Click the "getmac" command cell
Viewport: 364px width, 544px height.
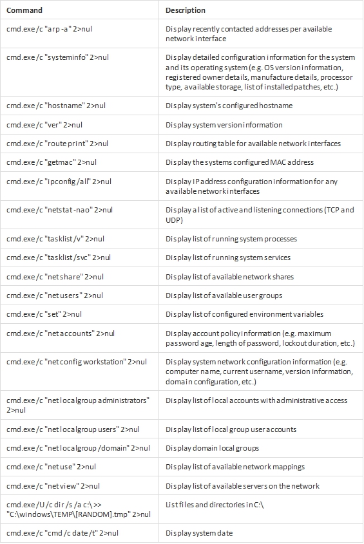point(79,162)
